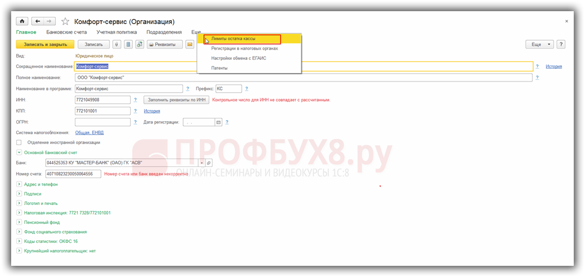Click the paperclip attachments icon
Image resolution: width=585 pixels, height=277 pixels.
pos(117,44)
